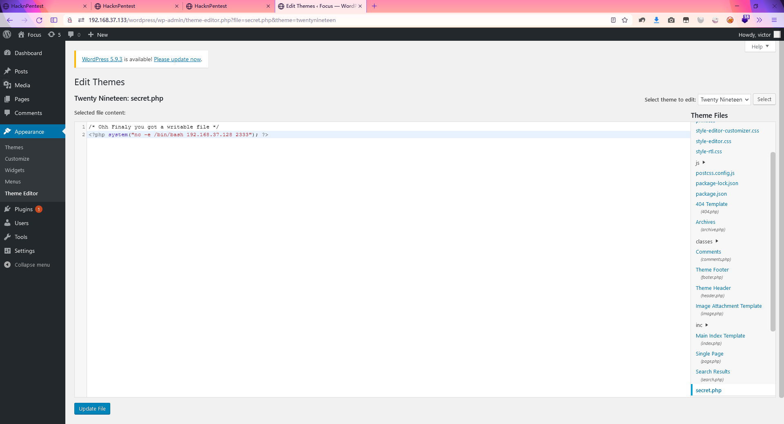Open Widgets submenu item
The width and height of the screenshot is (784, 424).
point(15,170)
